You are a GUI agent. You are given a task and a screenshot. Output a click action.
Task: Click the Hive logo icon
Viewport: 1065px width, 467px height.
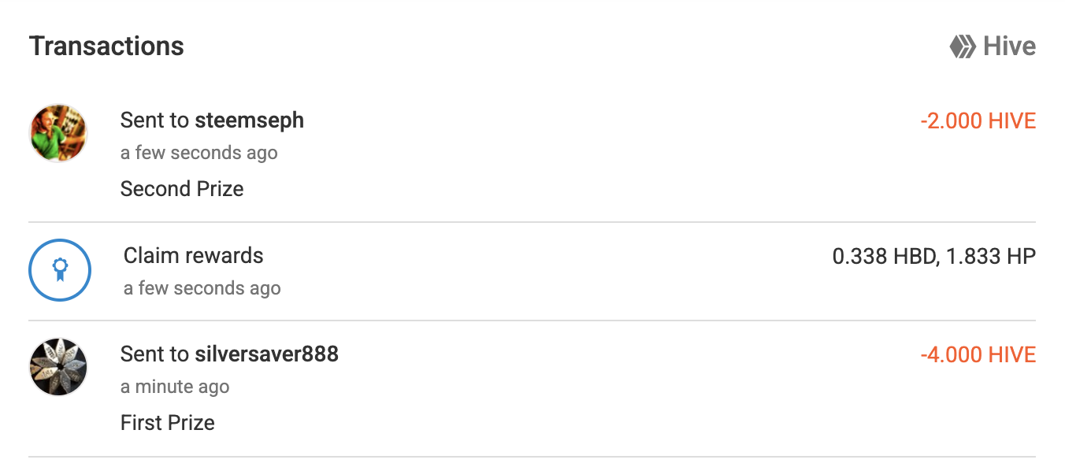point(963,46)
